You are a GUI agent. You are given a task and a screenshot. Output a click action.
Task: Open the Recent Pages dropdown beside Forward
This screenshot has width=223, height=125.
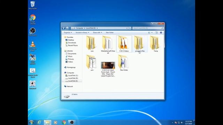click(70, 28)
